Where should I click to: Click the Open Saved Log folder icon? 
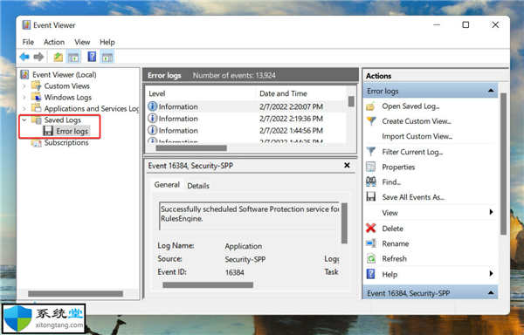(x=370, y=106)
